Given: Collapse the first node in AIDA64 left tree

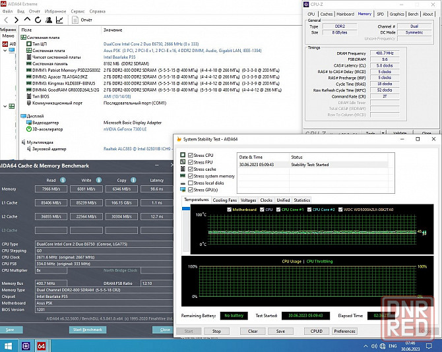Looking at the screenshot, I should click(x=5, y=51).
